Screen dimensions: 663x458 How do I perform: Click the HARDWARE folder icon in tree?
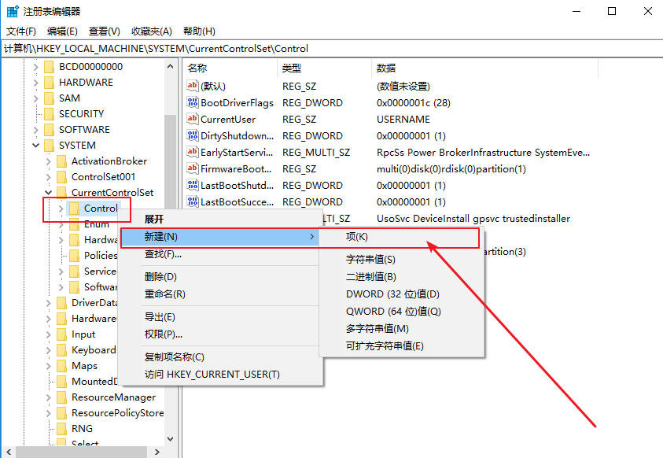click(49, 83)
